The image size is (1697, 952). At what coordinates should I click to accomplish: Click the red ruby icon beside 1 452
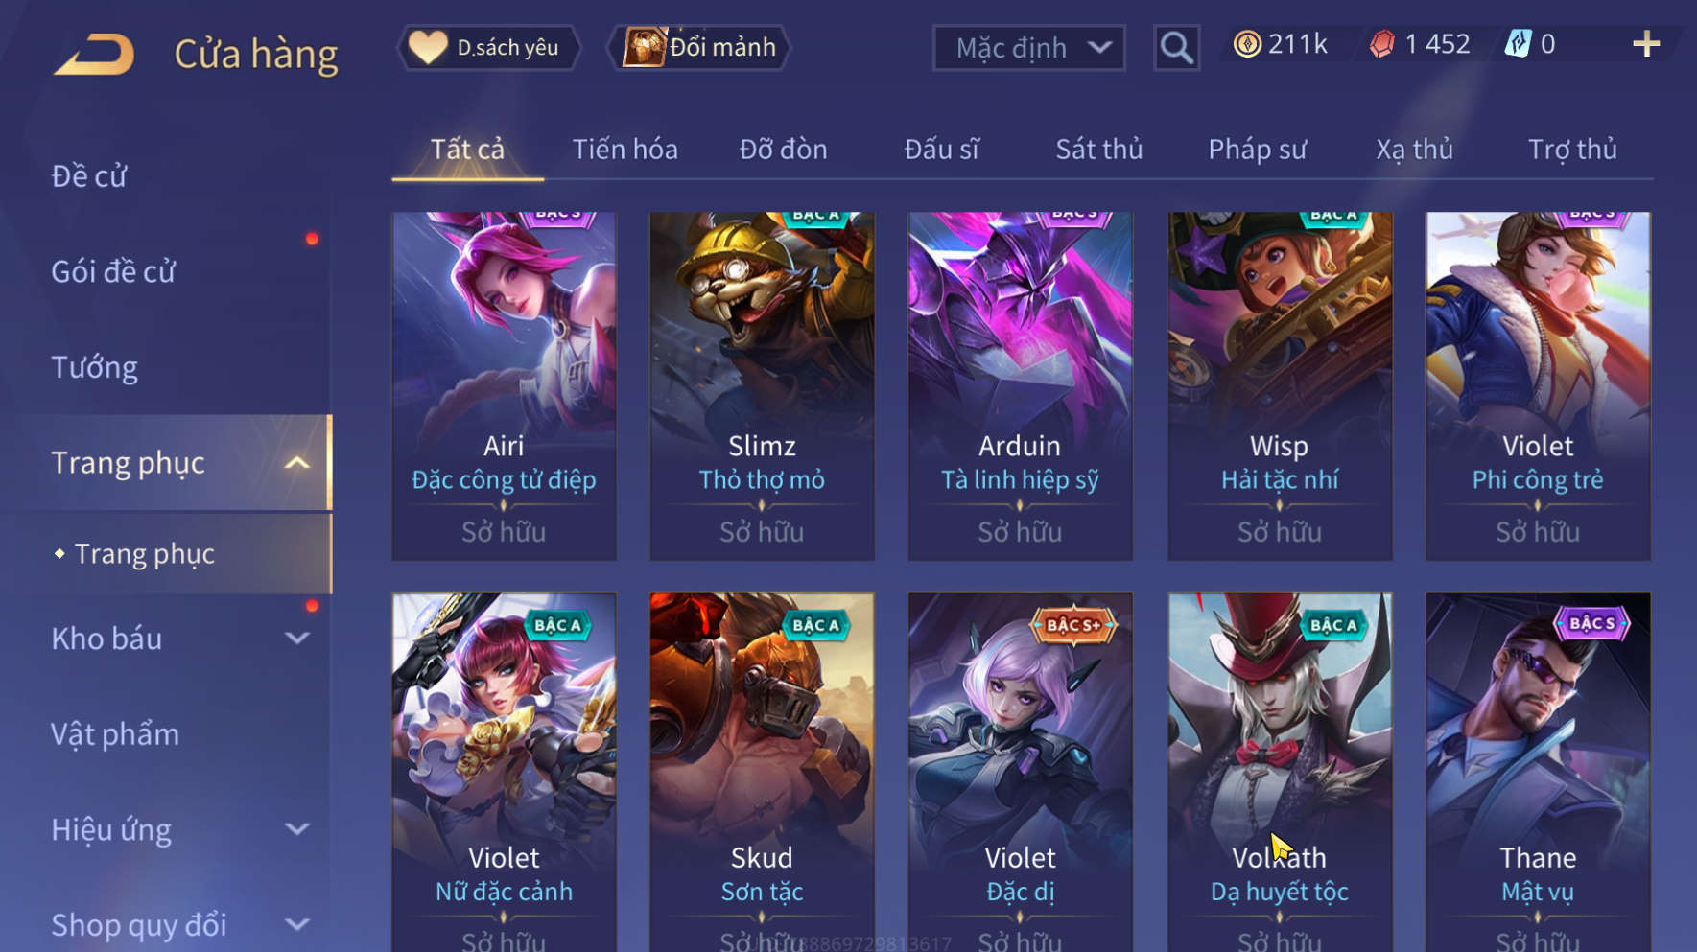tap(1381, 44)
